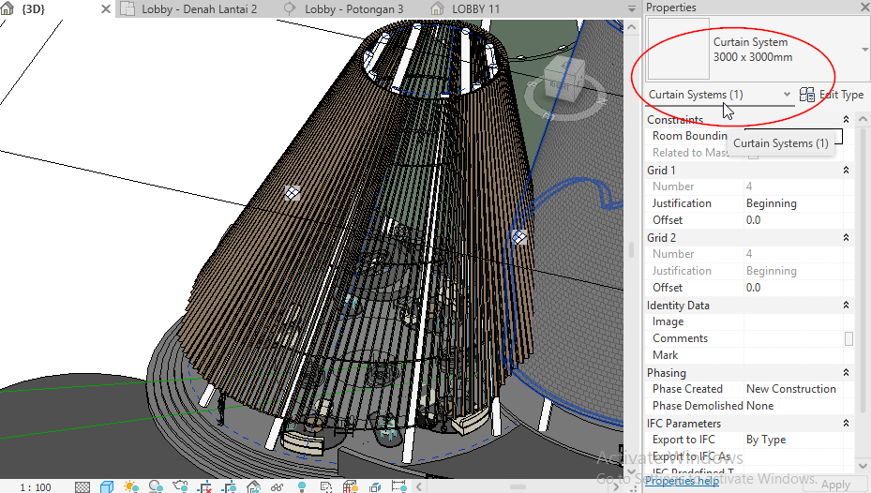This screenshot has height=493, width=871.
Task: Open rendering dialog teapot icon
Action: click(x=180, y=486)
